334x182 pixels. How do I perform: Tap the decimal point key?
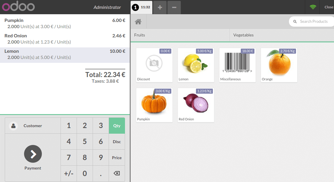pyautogui.click(x=101, y=173)
